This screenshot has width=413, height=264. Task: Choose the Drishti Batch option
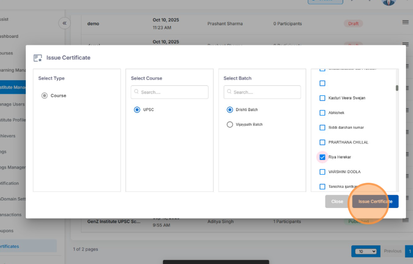[x=230, y=110]
